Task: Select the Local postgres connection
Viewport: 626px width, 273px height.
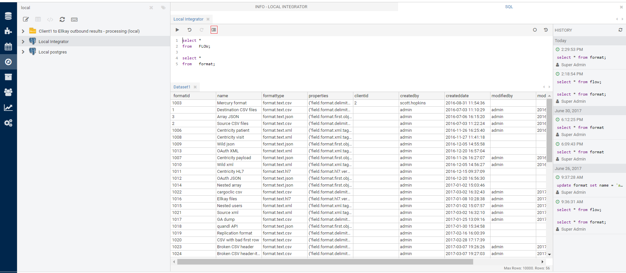Action: pos(53,52)
